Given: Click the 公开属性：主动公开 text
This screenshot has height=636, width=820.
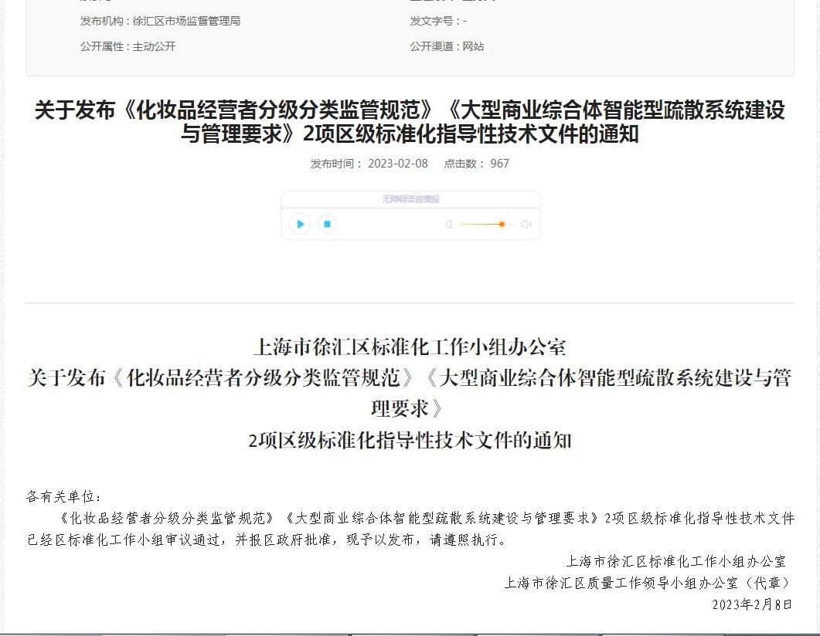Looking at the screenshot, I should click(x=128, y=46).
